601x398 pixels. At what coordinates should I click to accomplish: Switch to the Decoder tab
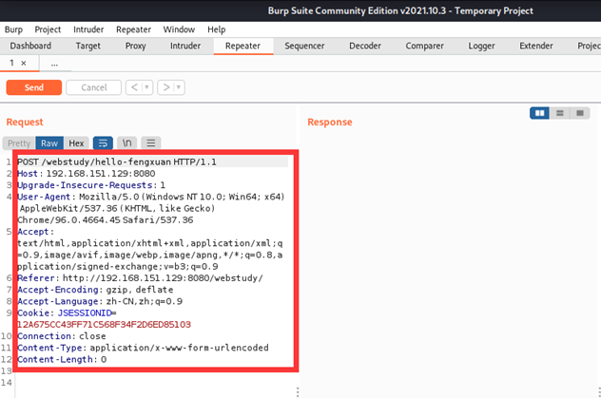pyautogui.click(x=365, y=46)
